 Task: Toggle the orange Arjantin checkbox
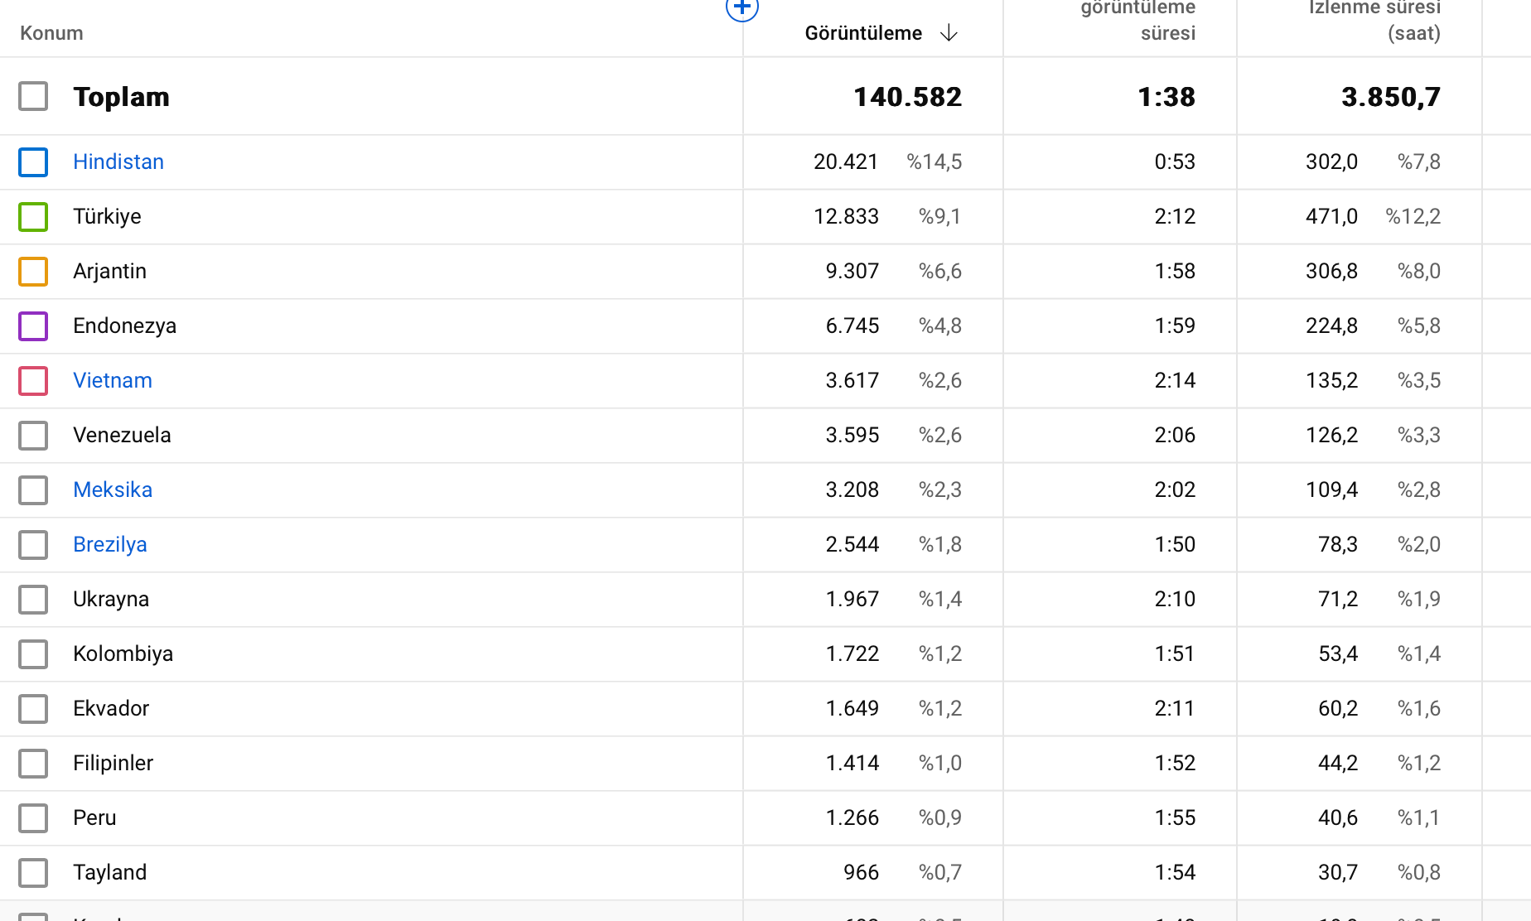pyautogui.click(x=33, y=272)
